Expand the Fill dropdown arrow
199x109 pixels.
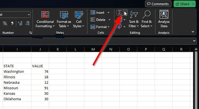[125, 20]
